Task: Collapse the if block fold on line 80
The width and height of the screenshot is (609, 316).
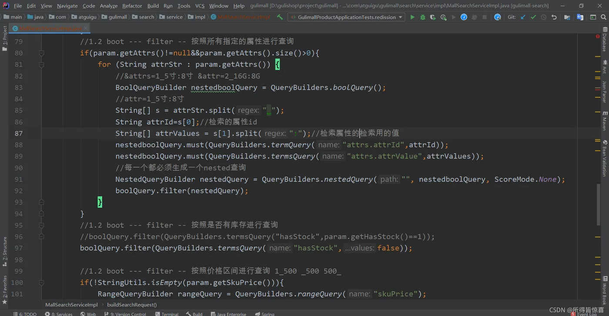Action: point(41,53)
